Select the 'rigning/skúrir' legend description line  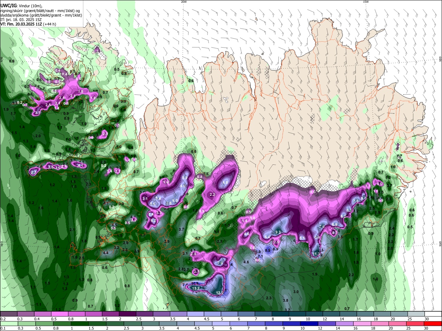pyautogui.click(x=40, y=10)
